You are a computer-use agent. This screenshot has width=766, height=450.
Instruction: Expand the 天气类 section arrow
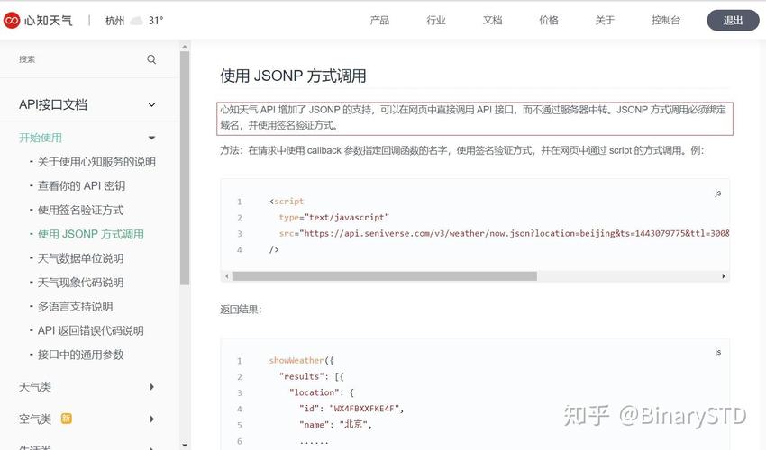click(x=152, y=387)
